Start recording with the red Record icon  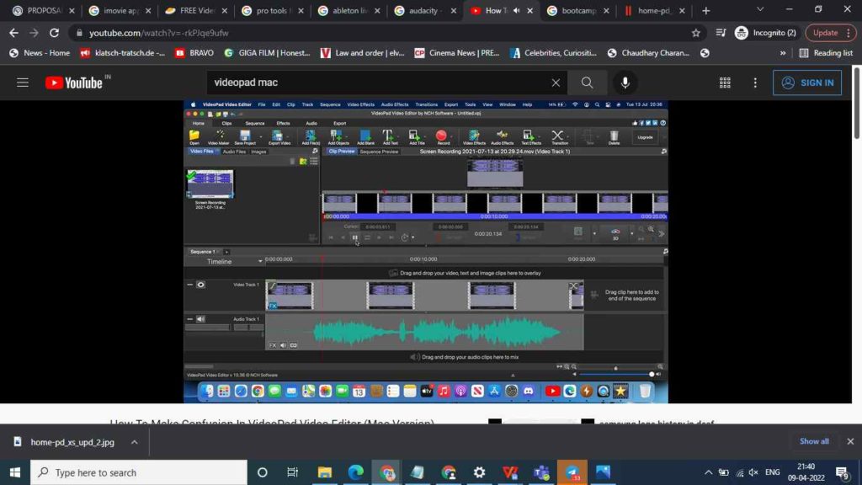pyautogui.click(x=441, y=136)
